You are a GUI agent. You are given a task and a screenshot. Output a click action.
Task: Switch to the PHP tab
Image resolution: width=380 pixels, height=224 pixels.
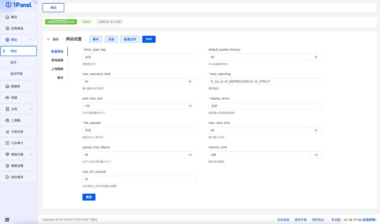[x=149, y=39]
